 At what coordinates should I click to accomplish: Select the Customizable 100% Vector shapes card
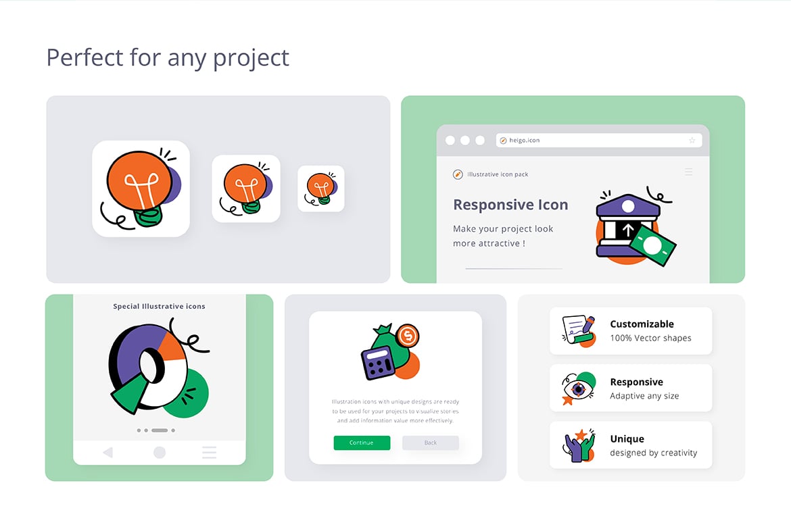coord(631,331)
